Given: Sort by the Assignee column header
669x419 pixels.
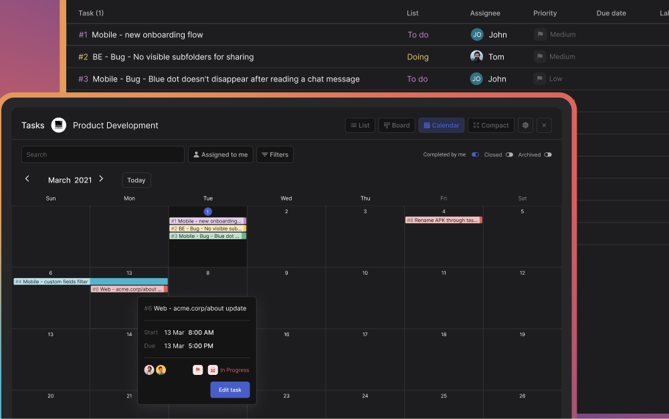Looking at the screenshot, I should tap(485, 13).
